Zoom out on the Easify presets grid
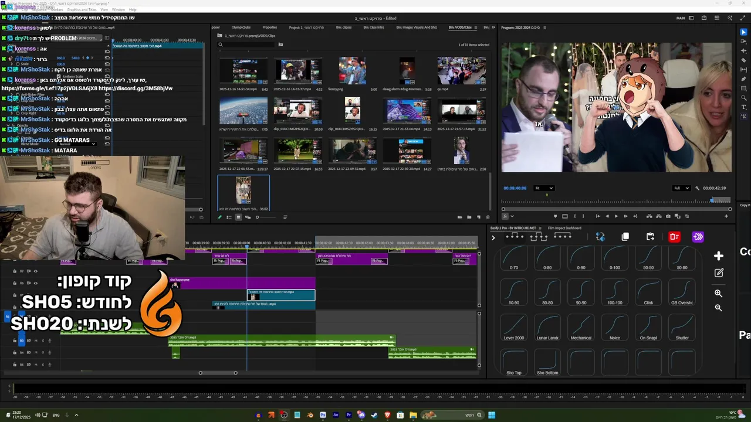This screenshot has height=422, width=751. [718, 308]
